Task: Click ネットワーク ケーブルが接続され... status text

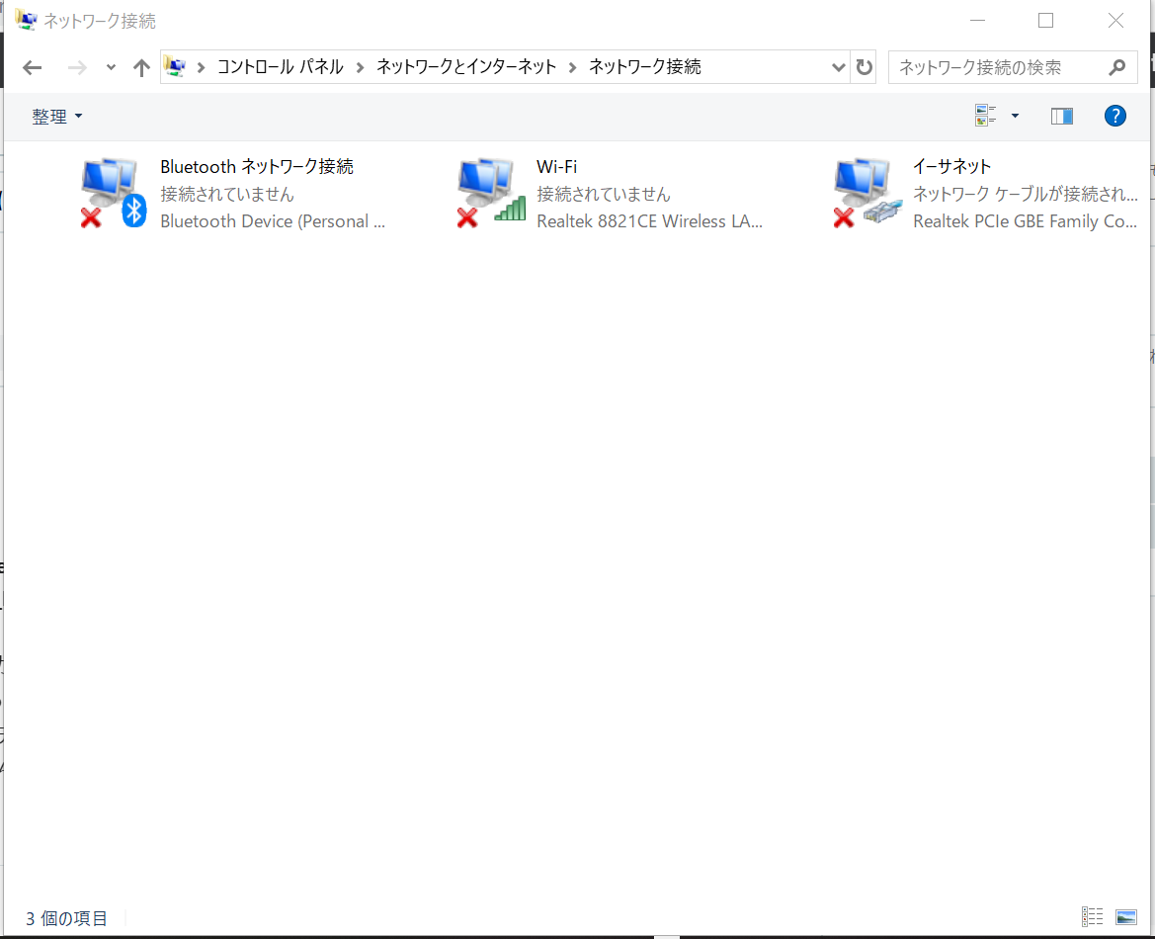Action: pos(1025,194)
